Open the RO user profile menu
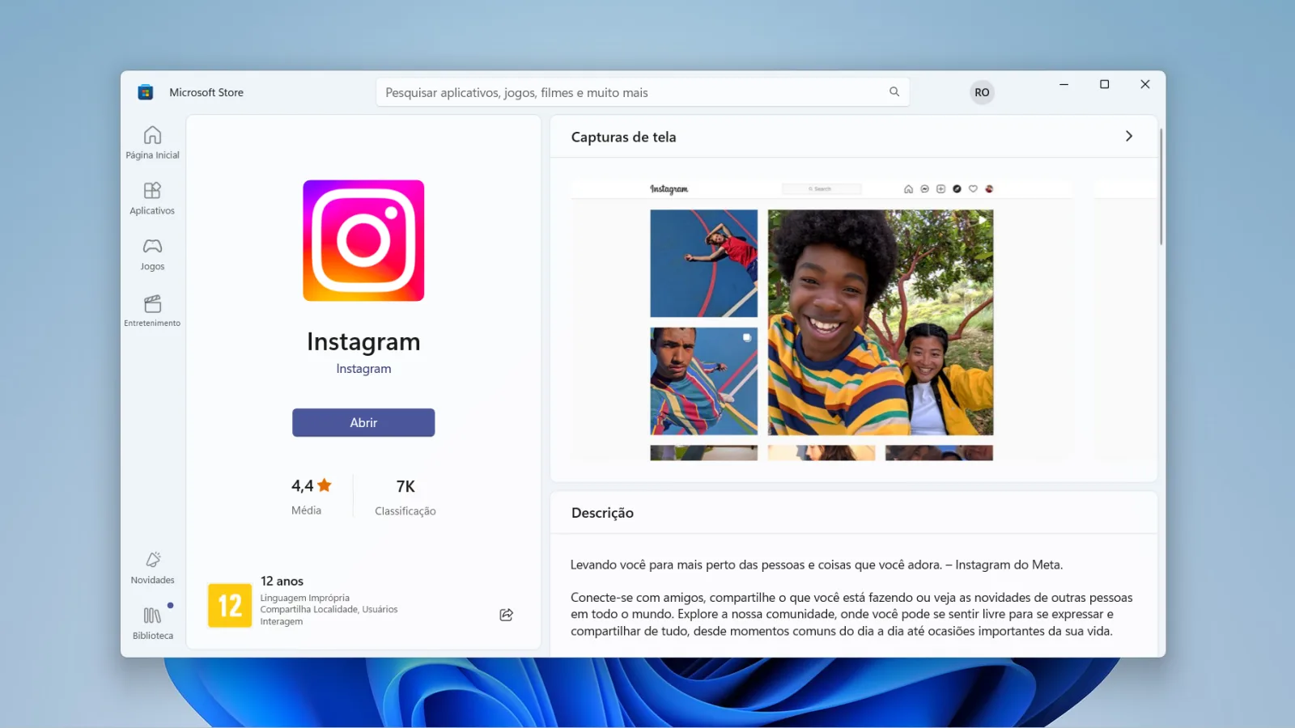1295x728 pixels. (x=982, y=92)
